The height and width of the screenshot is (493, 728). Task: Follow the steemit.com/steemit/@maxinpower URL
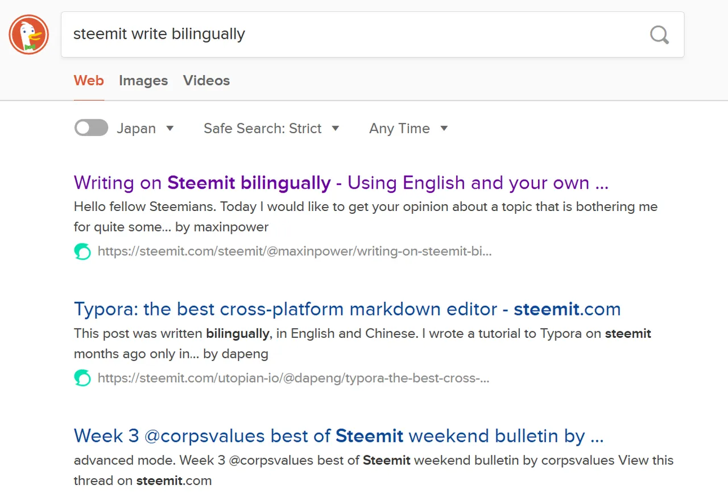click(x=295, y=251)
